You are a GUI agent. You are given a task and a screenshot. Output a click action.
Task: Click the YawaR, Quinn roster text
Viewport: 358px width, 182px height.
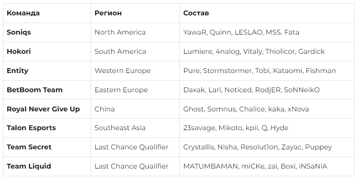[x=241, y=32]
